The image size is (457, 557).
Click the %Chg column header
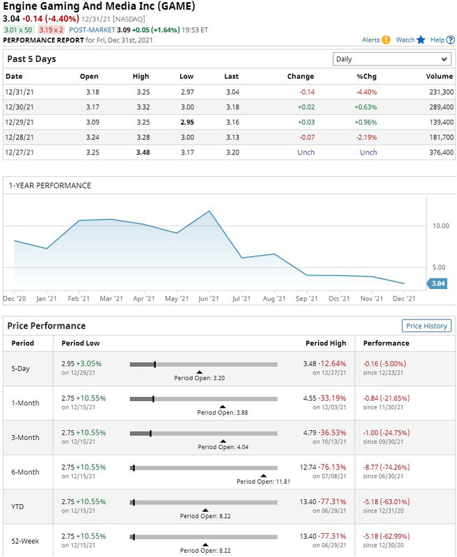367,77
